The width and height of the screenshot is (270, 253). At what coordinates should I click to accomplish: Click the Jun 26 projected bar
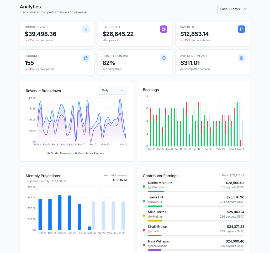pos(123,216)
